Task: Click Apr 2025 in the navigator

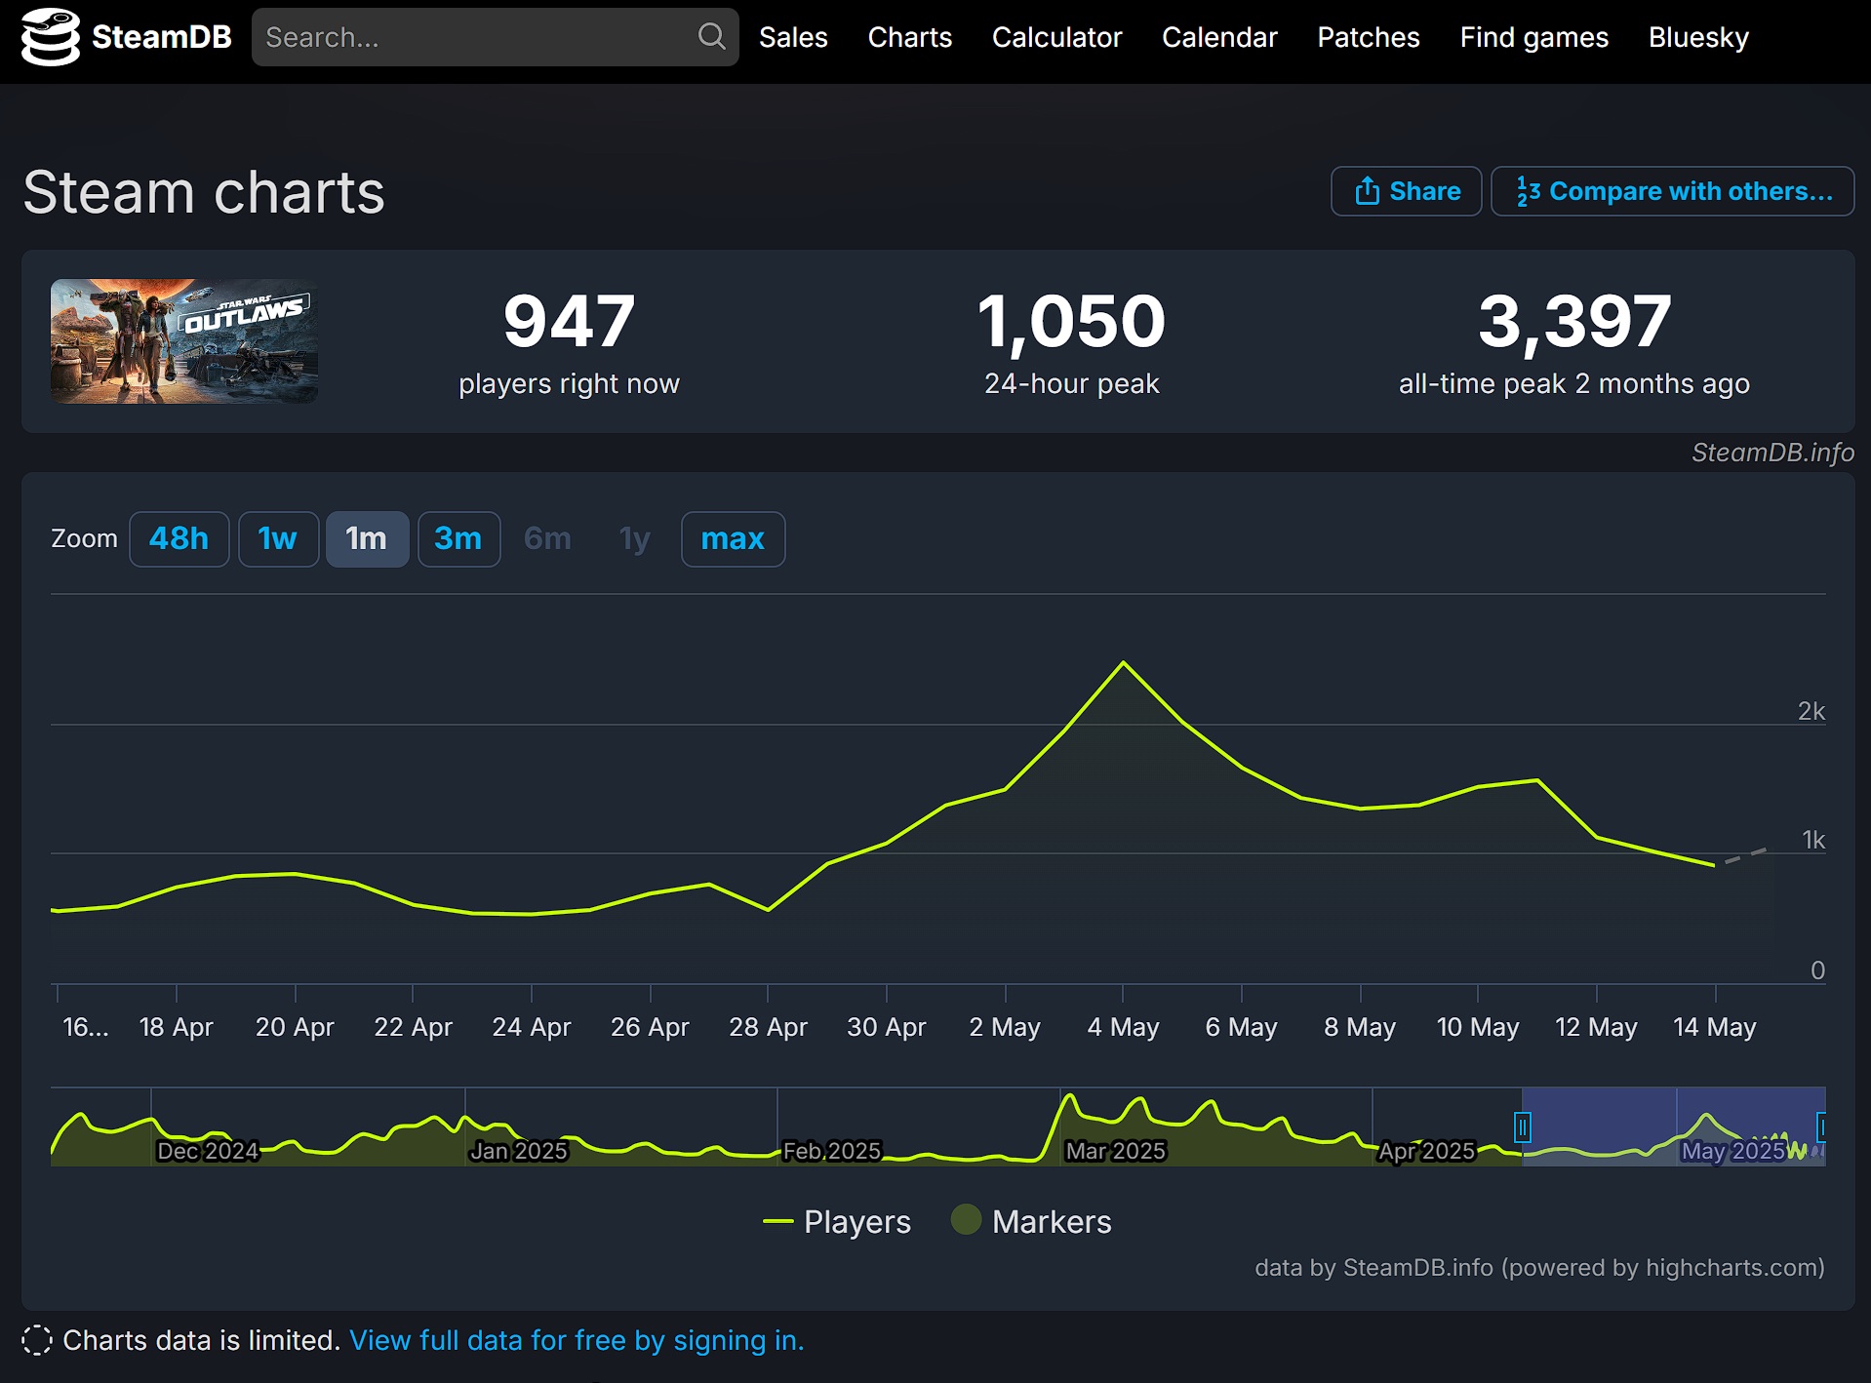Action: pyautogui.click(x=1426, y=1151)
